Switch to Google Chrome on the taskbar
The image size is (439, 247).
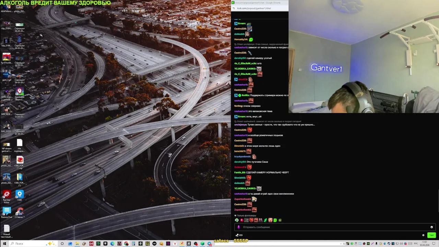point(126,244)
